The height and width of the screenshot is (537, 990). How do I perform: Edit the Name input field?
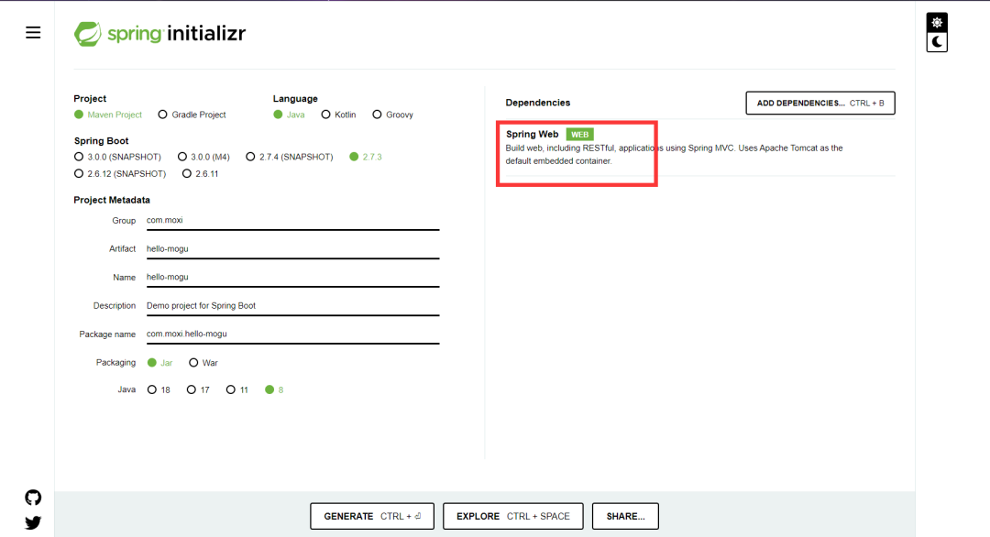293,277
